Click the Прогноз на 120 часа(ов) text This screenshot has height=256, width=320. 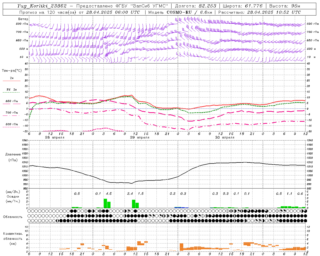(x=48, y=12)
